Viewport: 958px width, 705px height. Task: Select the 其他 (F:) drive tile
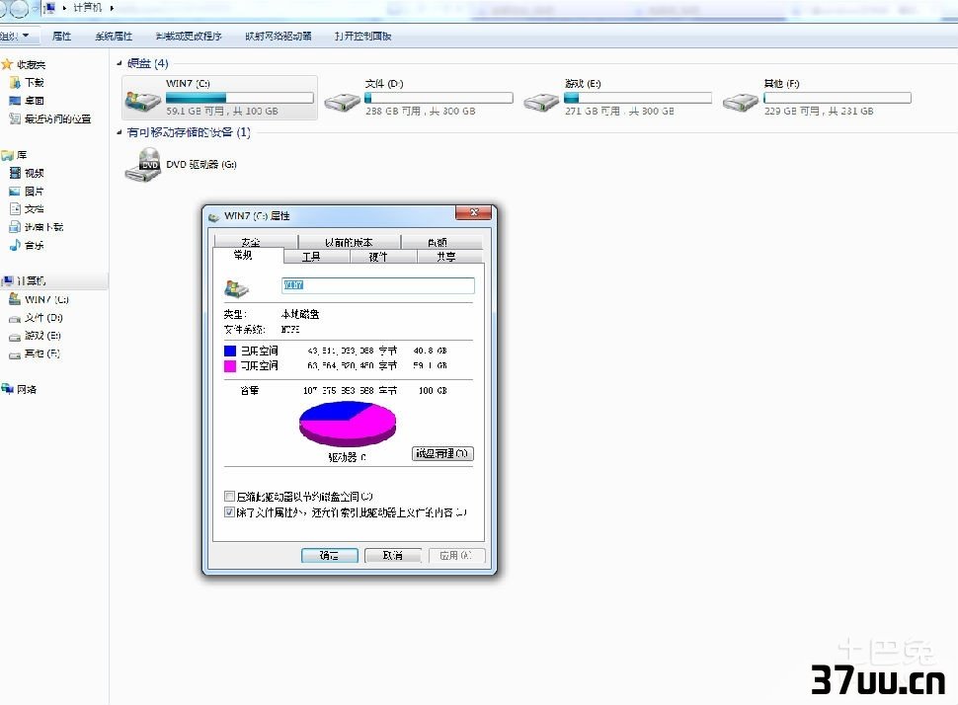[x=817, y=97]
